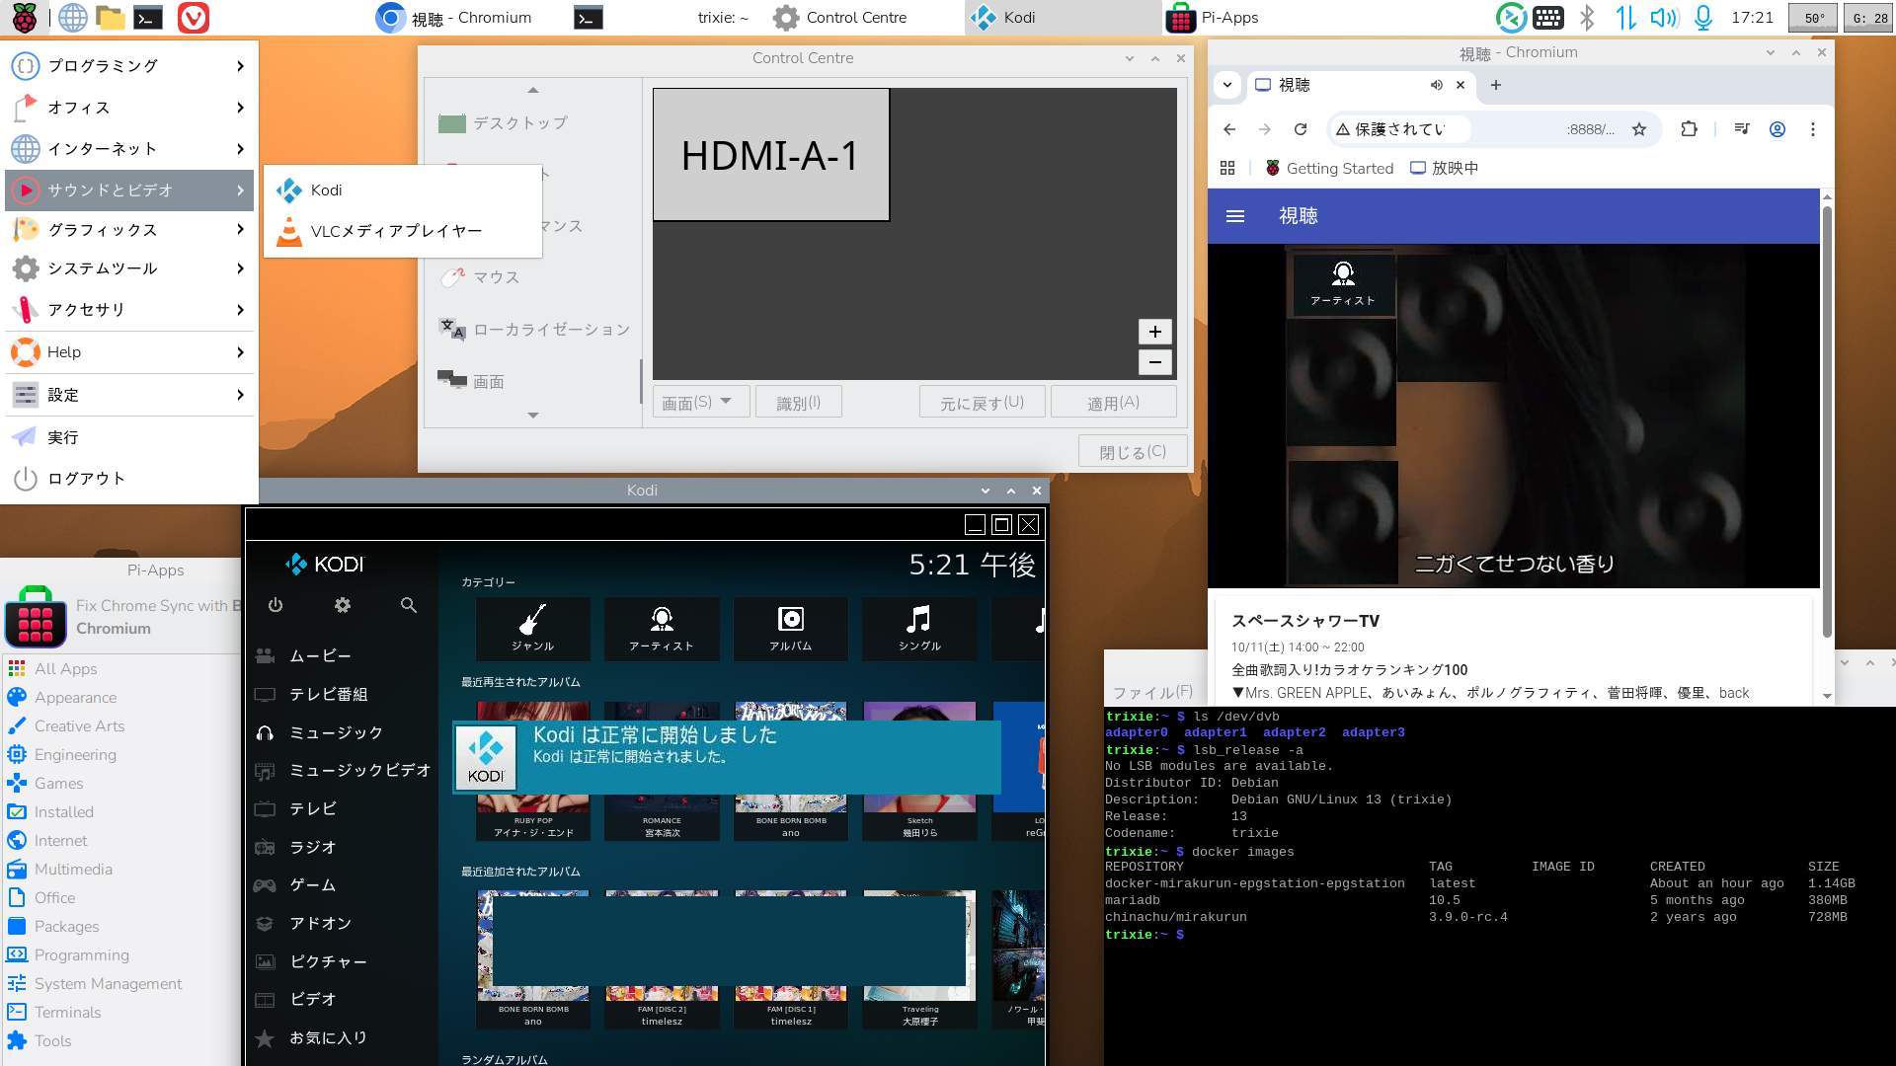The width and height of the screenshot is (1896, 1066).
Task: Click the bookmark star in Chromium
Action: (1639, 129)
